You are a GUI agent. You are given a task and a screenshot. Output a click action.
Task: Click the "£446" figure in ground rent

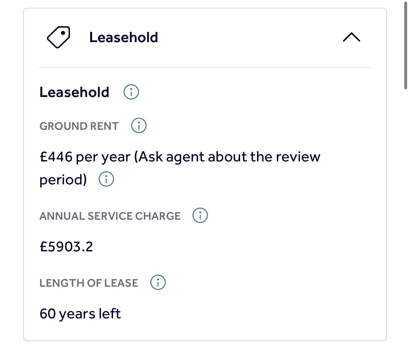(x=56, y=157)
